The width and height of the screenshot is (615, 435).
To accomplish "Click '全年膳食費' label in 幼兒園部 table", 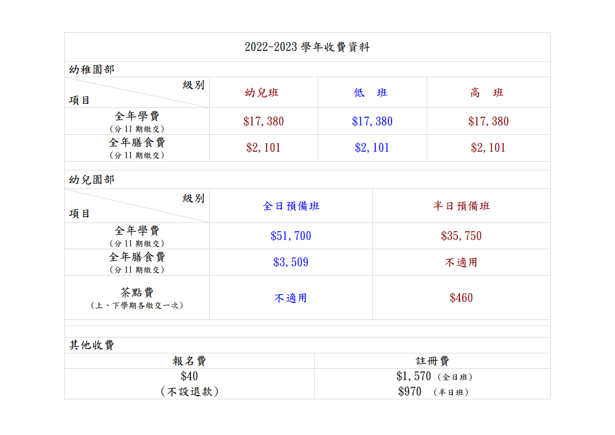I will coord(137,257).
